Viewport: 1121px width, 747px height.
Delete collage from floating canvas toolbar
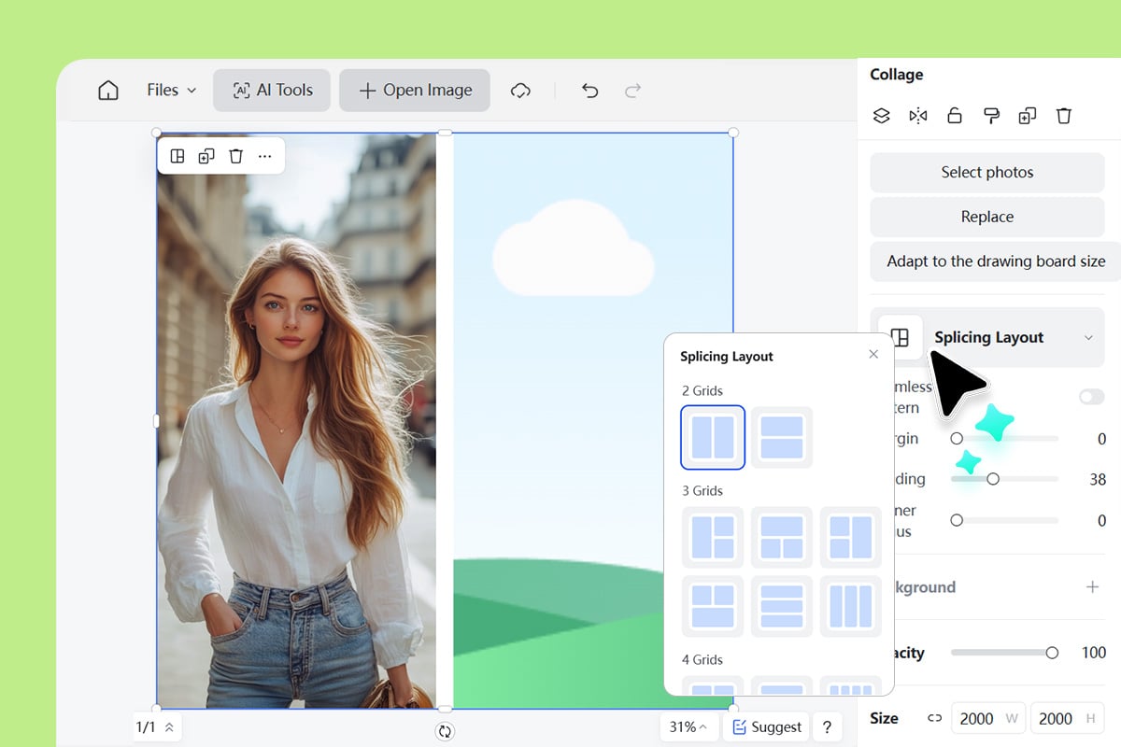coord(235,156)
